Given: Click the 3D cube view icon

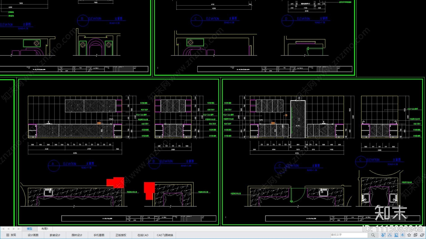Looking at the screenshot, I should (415, 235).
